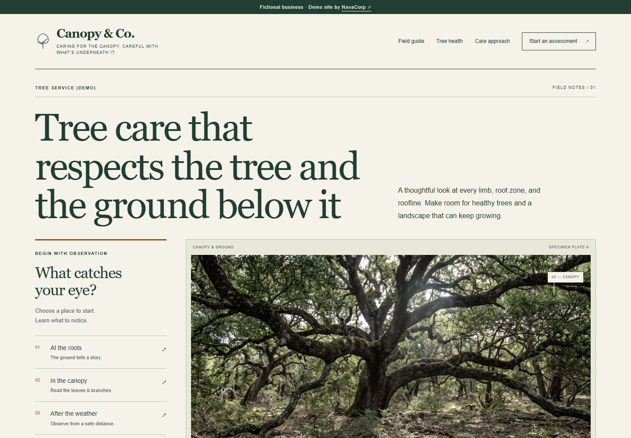
Task: Go to the Tree health section
Action: [x=450, y=41]
